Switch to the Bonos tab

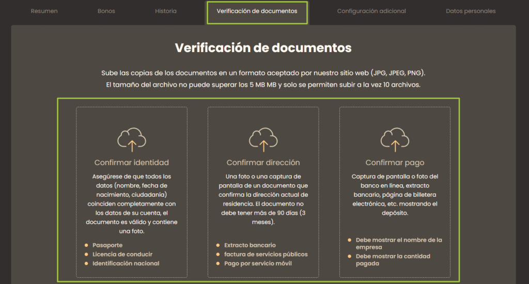(x=106, y=11)
